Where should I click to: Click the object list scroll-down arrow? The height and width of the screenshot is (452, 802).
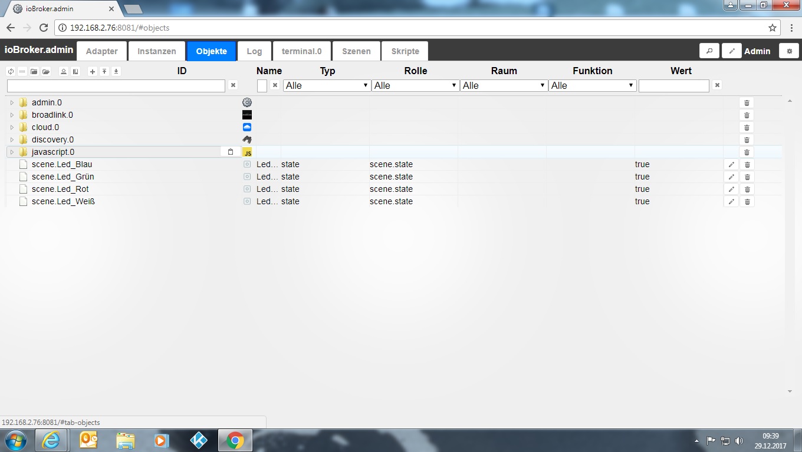[x=790, y=391]
